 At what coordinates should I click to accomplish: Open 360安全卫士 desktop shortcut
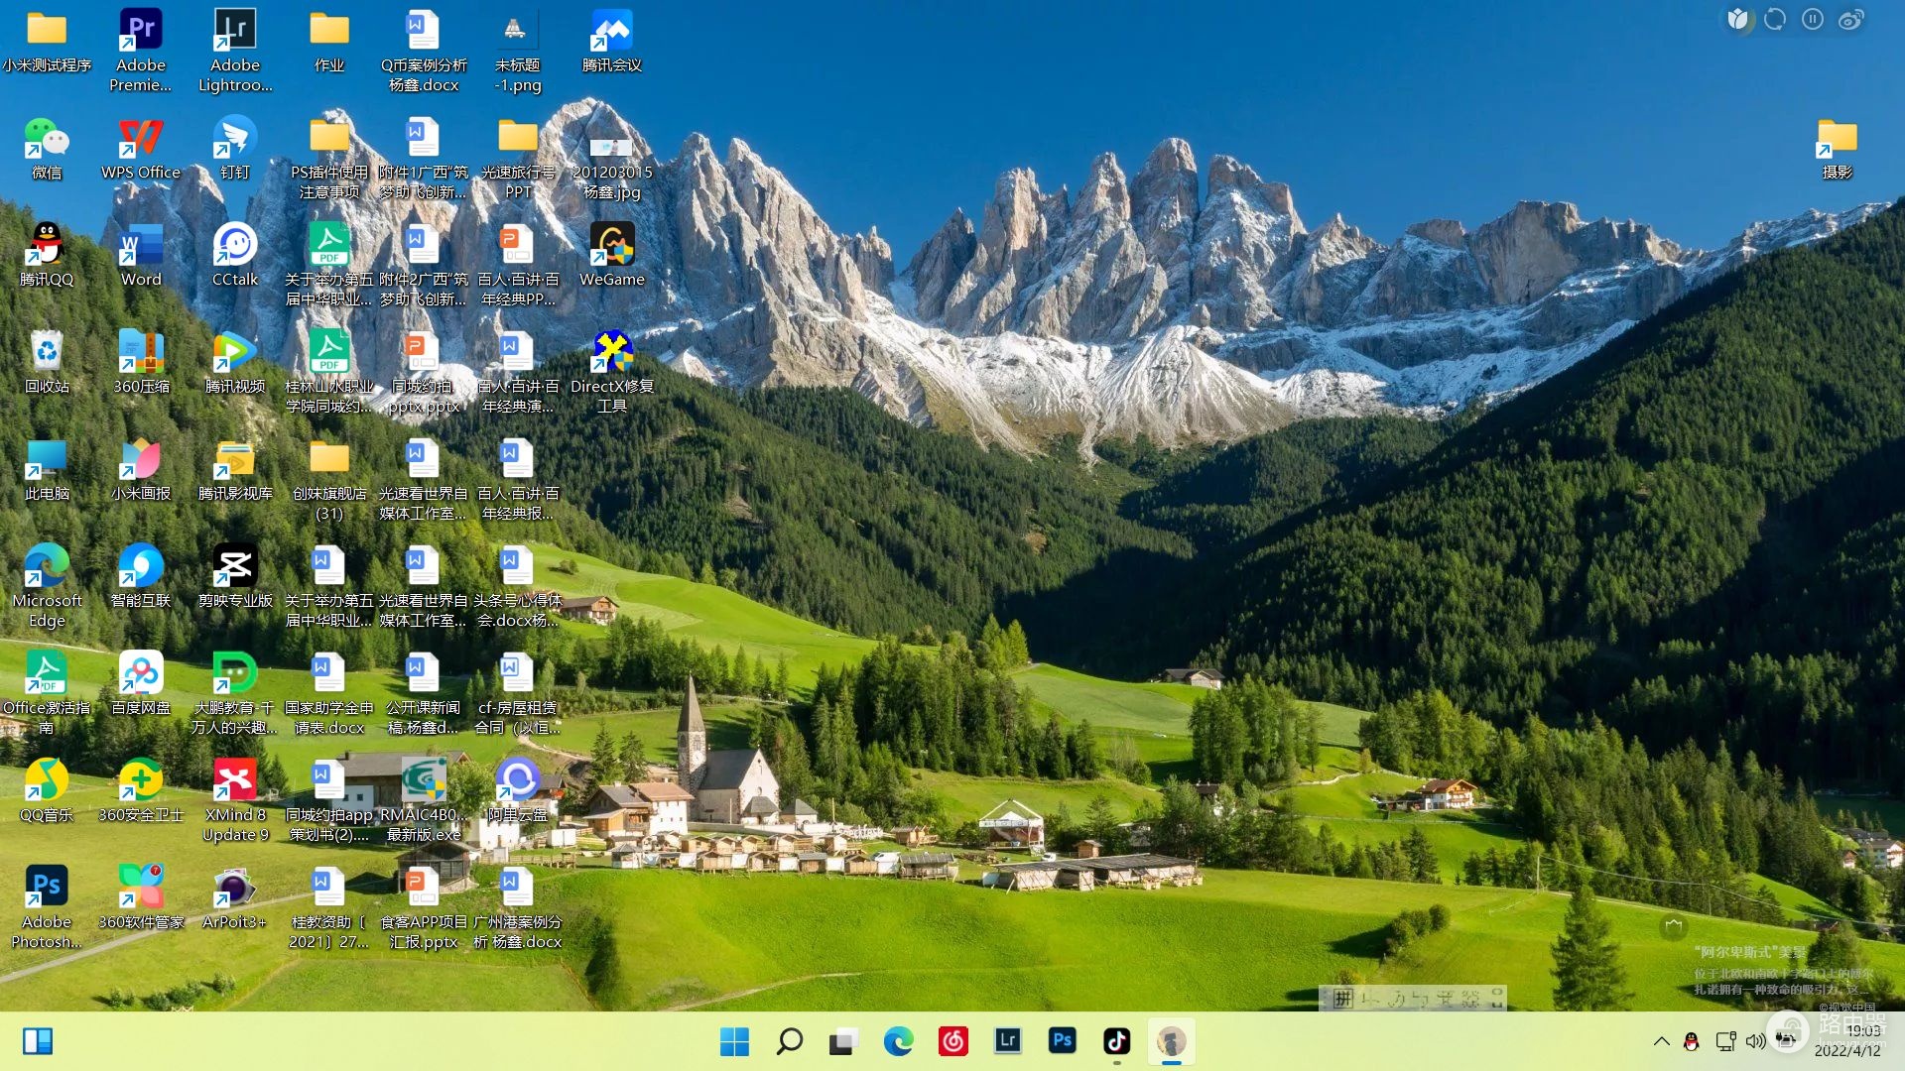(141, 791)
